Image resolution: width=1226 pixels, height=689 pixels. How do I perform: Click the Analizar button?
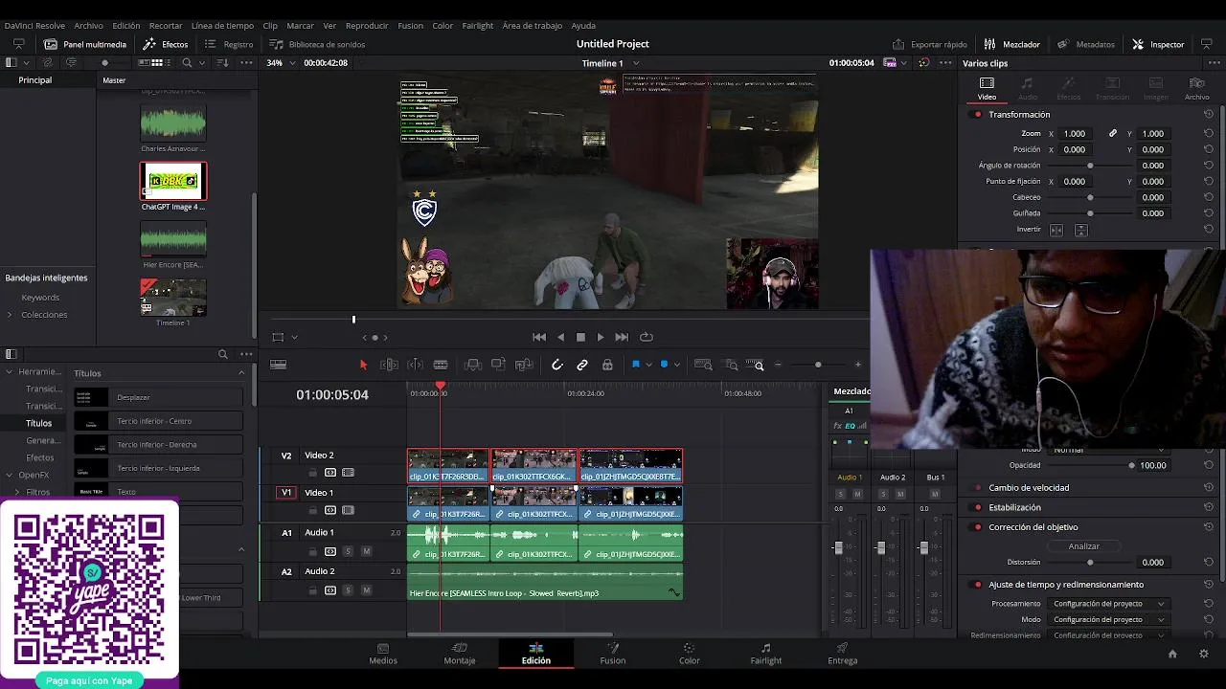pos(1084,546)
